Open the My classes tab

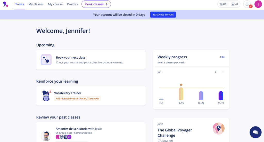[x=36, y=4]
